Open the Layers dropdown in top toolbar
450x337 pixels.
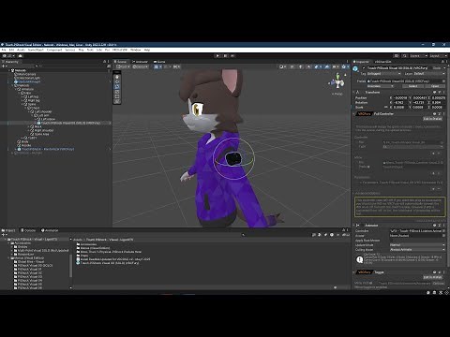point(418,56)
